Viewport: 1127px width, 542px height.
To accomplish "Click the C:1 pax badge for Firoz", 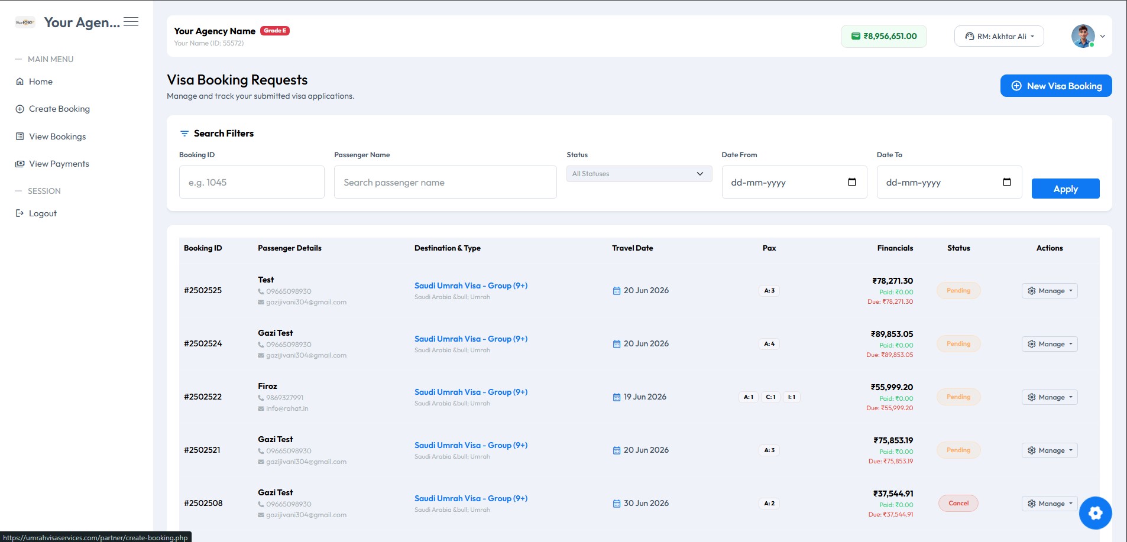I will (x=770, y=397).
